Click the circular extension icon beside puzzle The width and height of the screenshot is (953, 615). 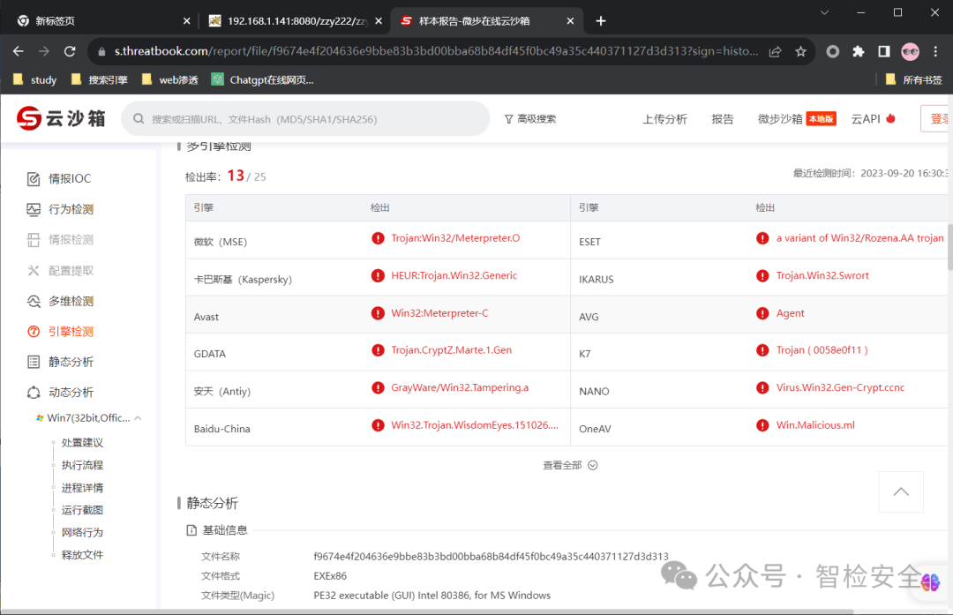[x=833, y=52]
